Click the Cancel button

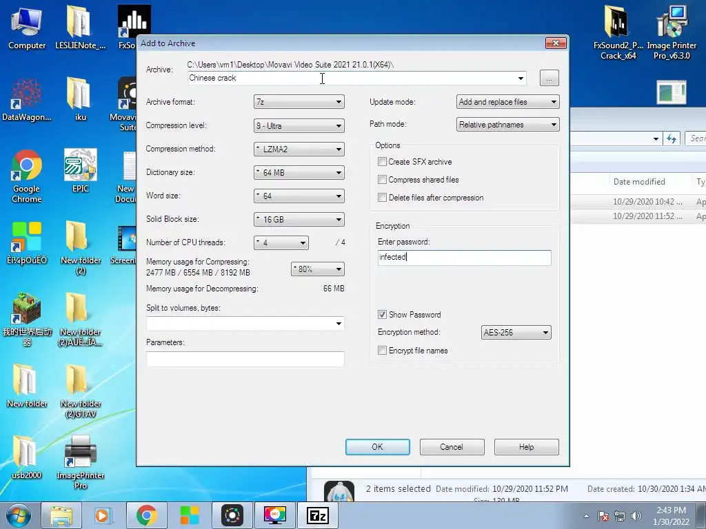(x=452, y=447)
